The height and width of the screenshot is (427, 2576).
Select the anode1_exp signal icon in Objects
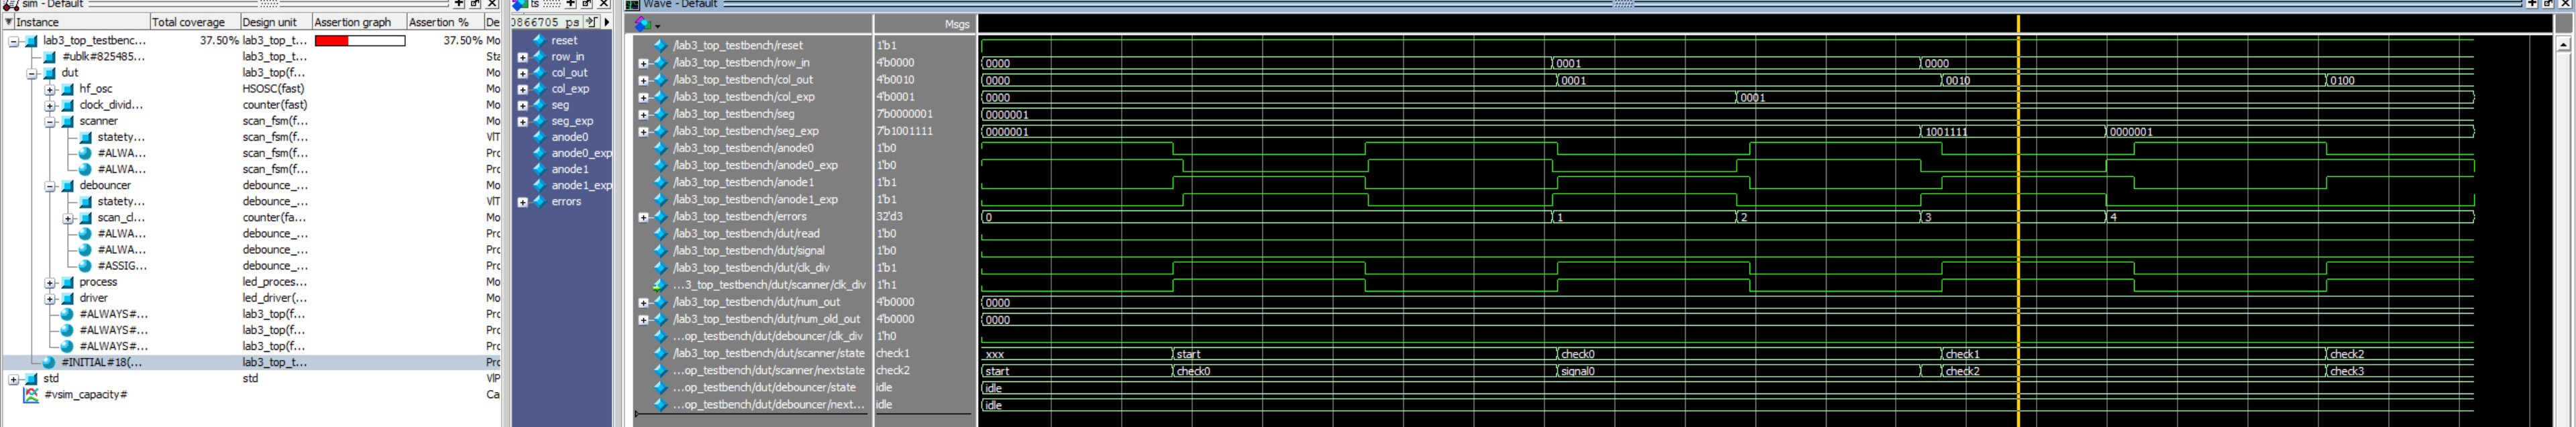tap(539, 185)
